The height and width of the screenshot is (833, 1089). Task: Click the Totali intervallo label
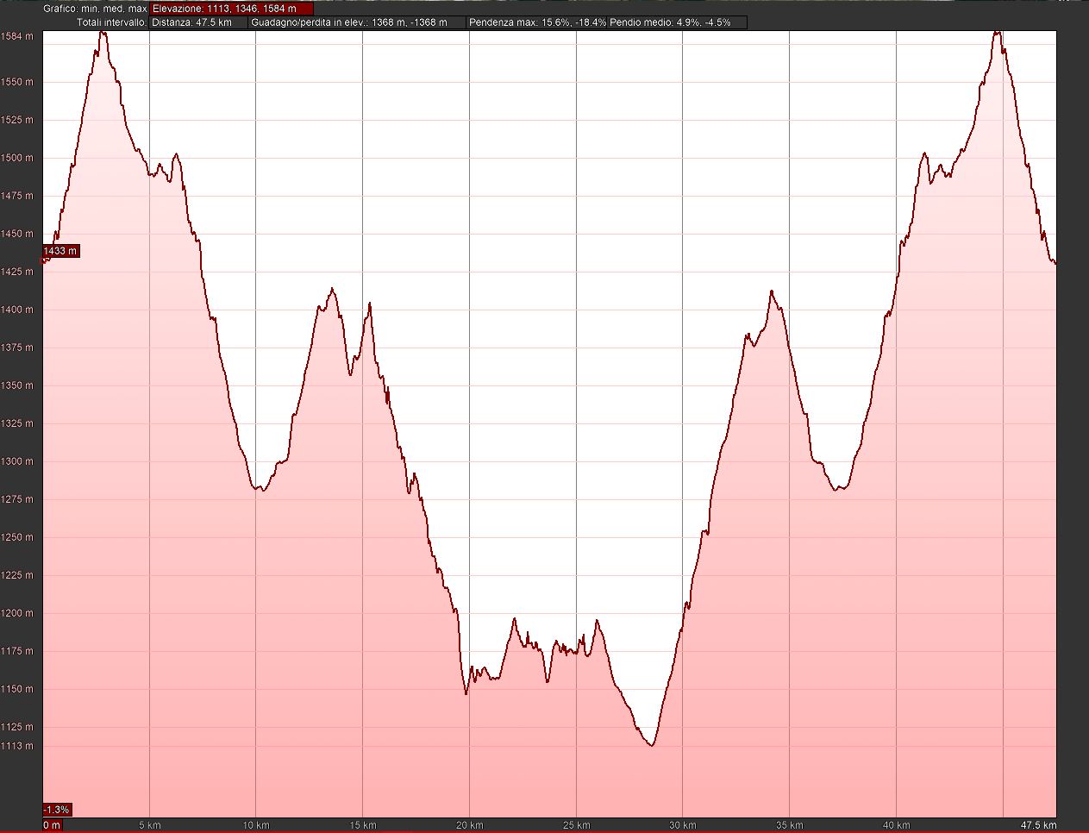[x=111, y=22]
